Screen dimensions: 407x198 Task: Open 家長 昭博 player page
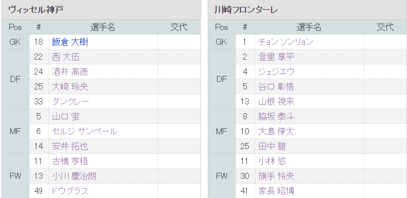pos(276,191)
